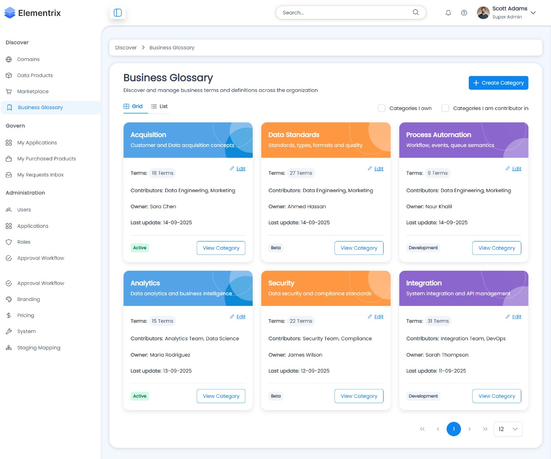Click into the Search input field

click(344, 13)
